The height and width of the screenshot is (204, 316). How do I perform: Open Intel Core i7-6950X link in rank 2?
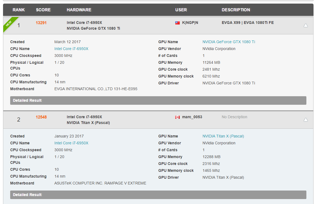click(x=71, y=143)
